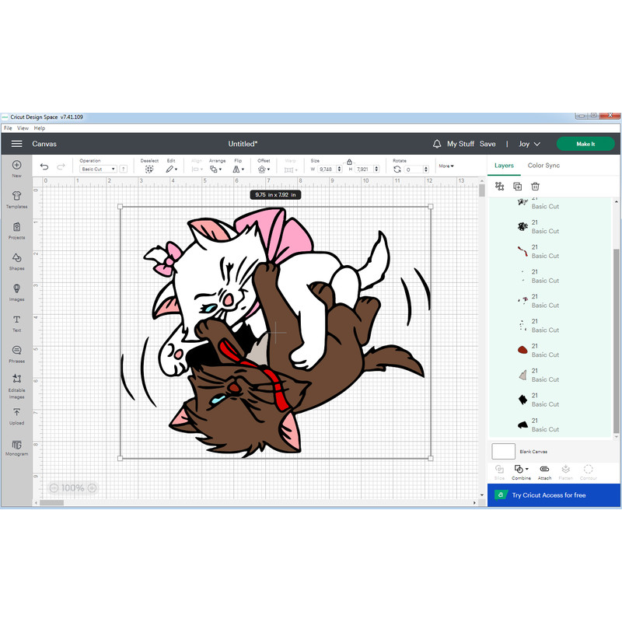Open the Upload panel from sidebar

[x=16, y=417]
